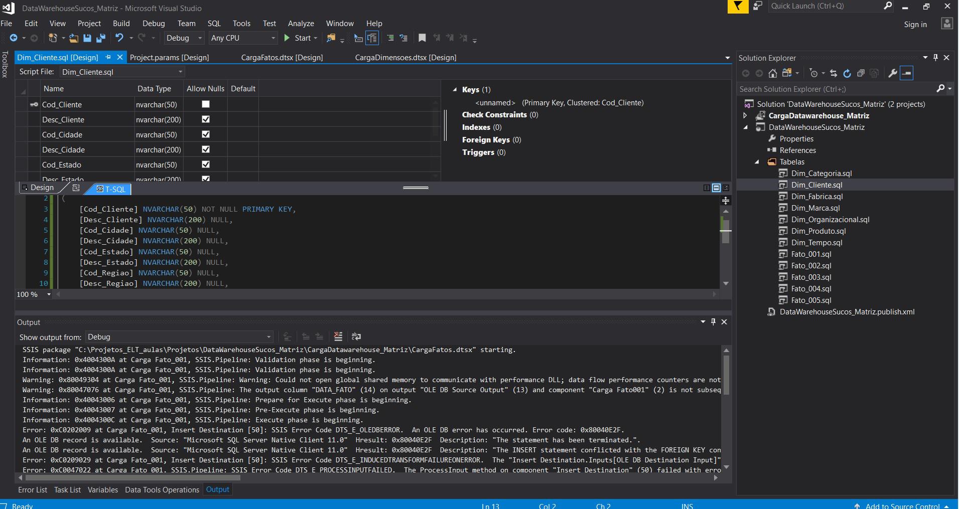Toggle word wrap in the Output pane

point(356,336)
